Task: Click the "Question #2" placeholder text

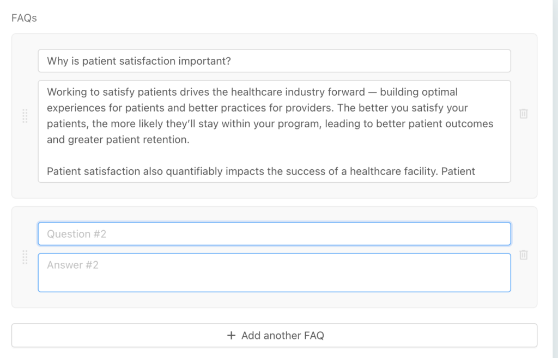Action: pyautogui.click(x=76, y=234)
